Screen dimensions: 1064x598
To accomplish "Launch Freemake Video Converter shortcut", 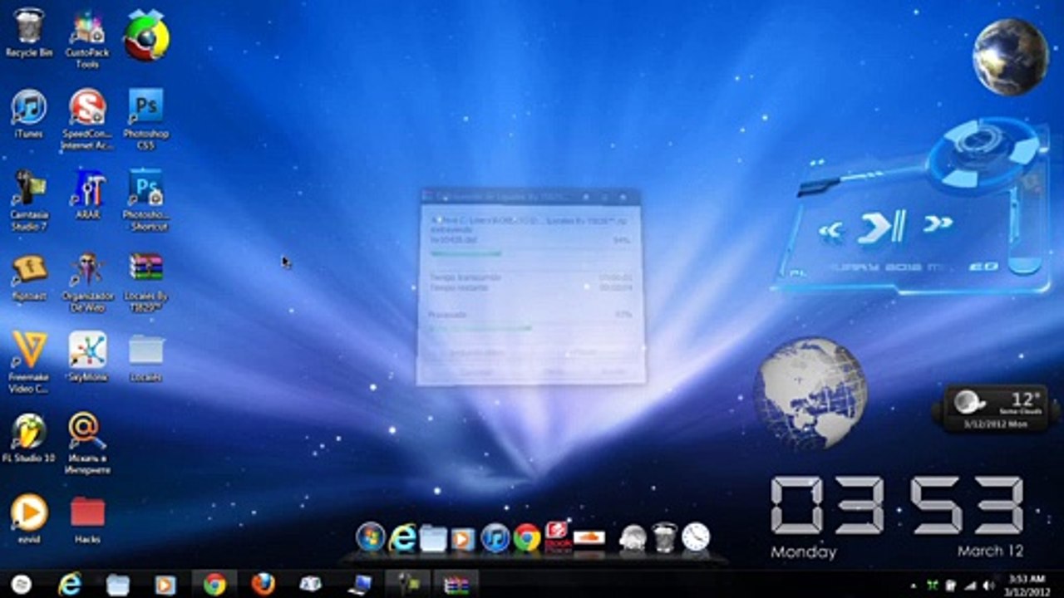I will (28, 362).
